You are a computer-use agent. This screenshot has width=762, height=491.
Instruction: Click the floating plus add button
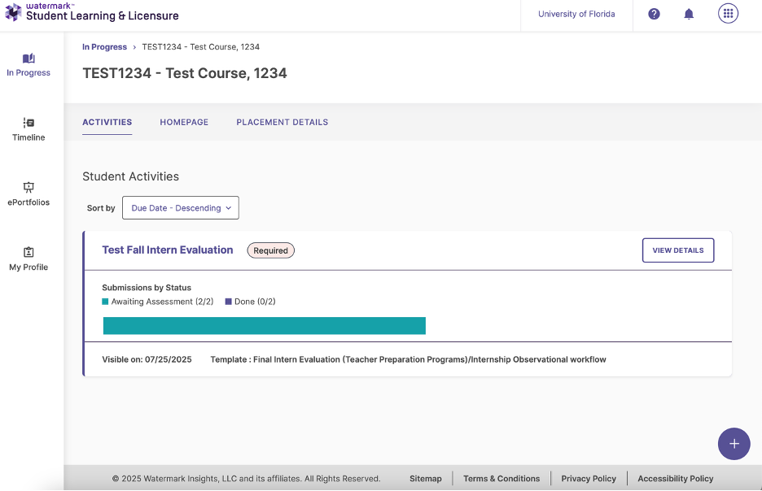pos(734,444)
